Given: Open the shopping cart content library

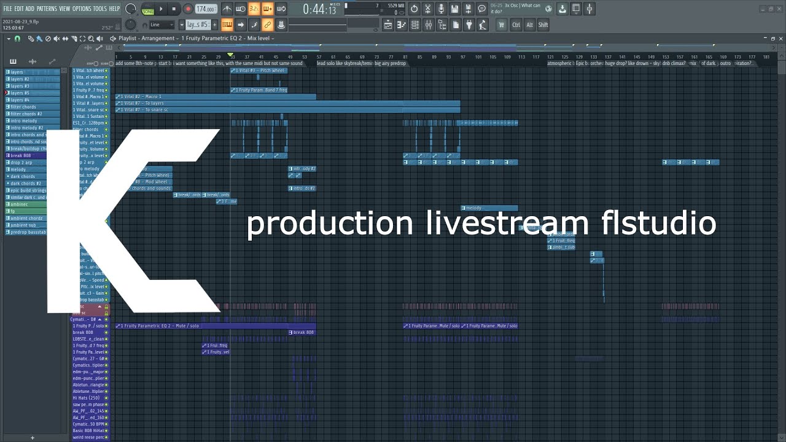Looking at the screenshot, I should pos(501,25).
